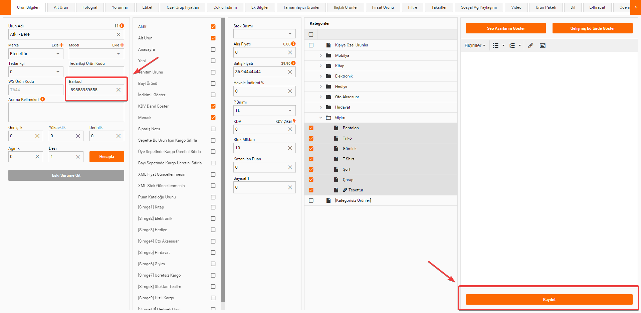Clear the Genişlik value
Screen dimensions: 641x313
pyautogui.click(x=37, y=136)
